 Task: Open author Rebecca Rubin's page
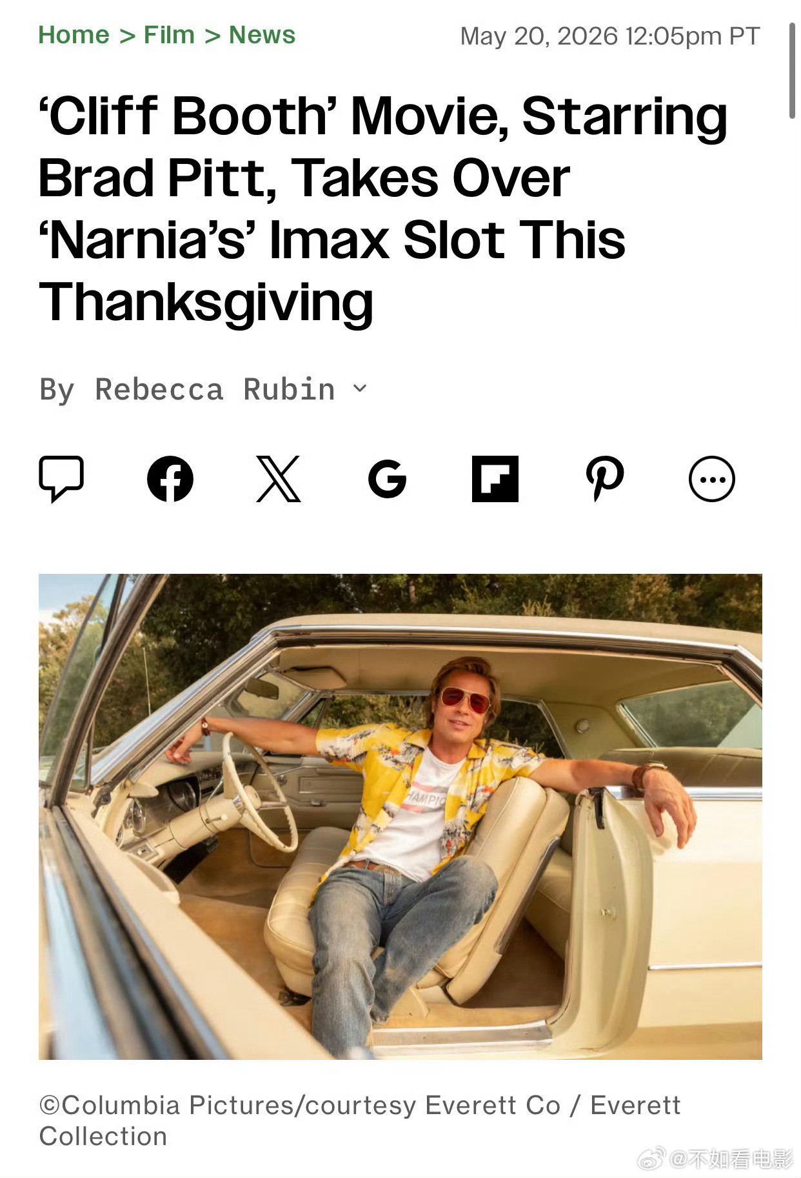pyautogui.click(x=215, y=389)
